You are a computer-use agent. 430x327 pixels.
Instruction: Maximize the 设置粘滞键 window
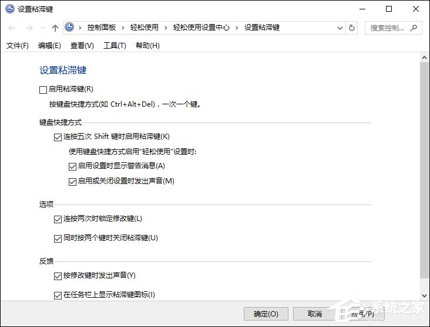[389, 9]
